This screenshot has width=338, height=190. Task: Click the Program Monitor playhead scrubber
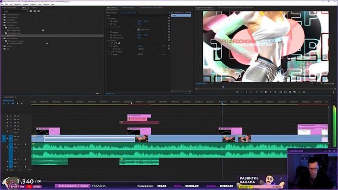tap(223, 87)
